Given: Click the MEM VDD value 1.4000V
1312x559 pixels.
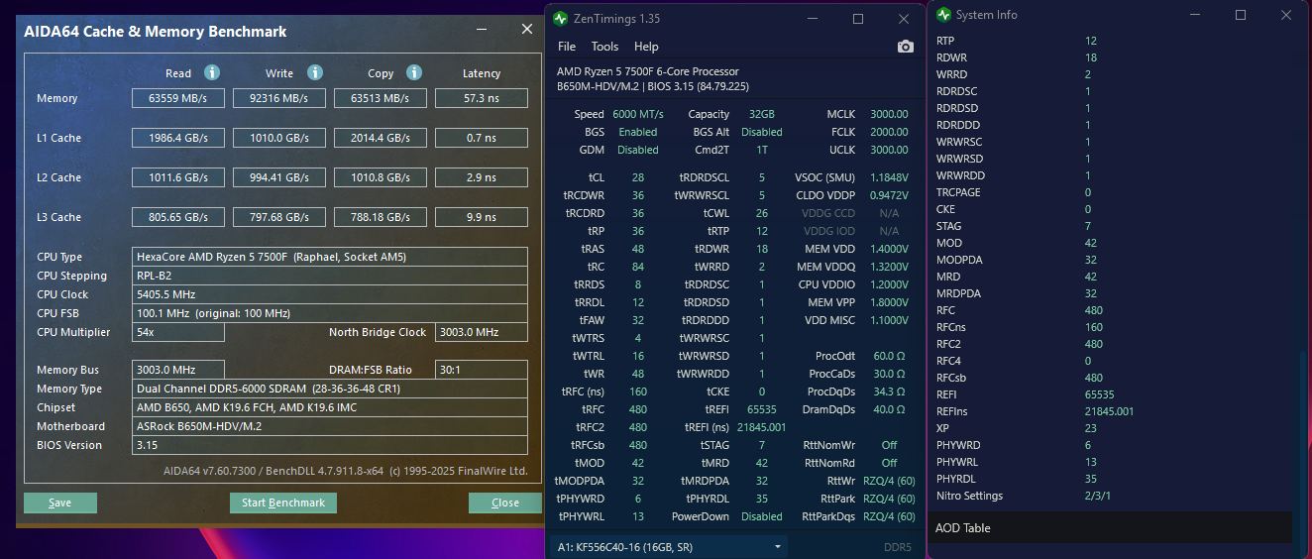Looking at the screenshot, I should pos(889,249).
